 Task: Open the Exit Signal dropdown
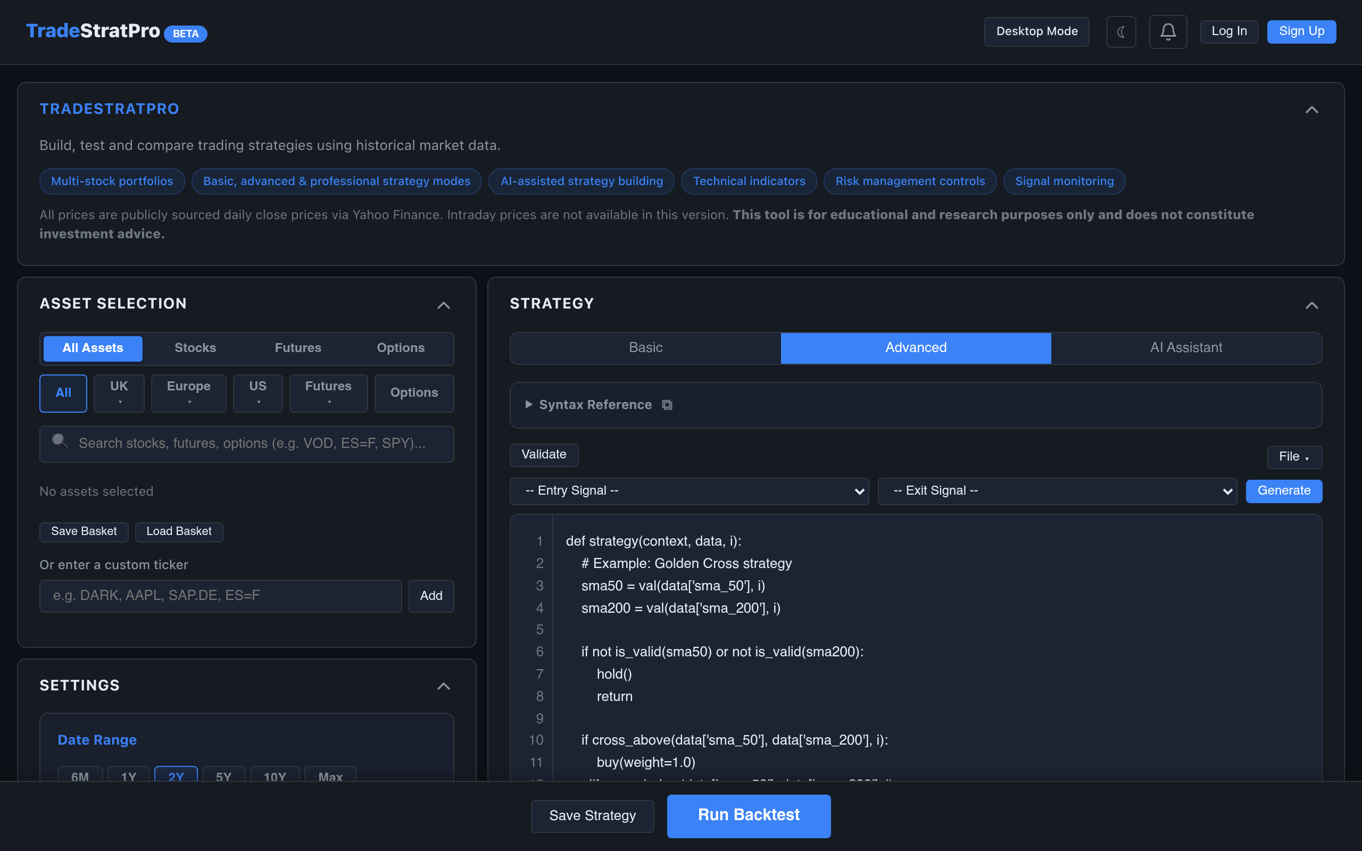[1057, 491]
